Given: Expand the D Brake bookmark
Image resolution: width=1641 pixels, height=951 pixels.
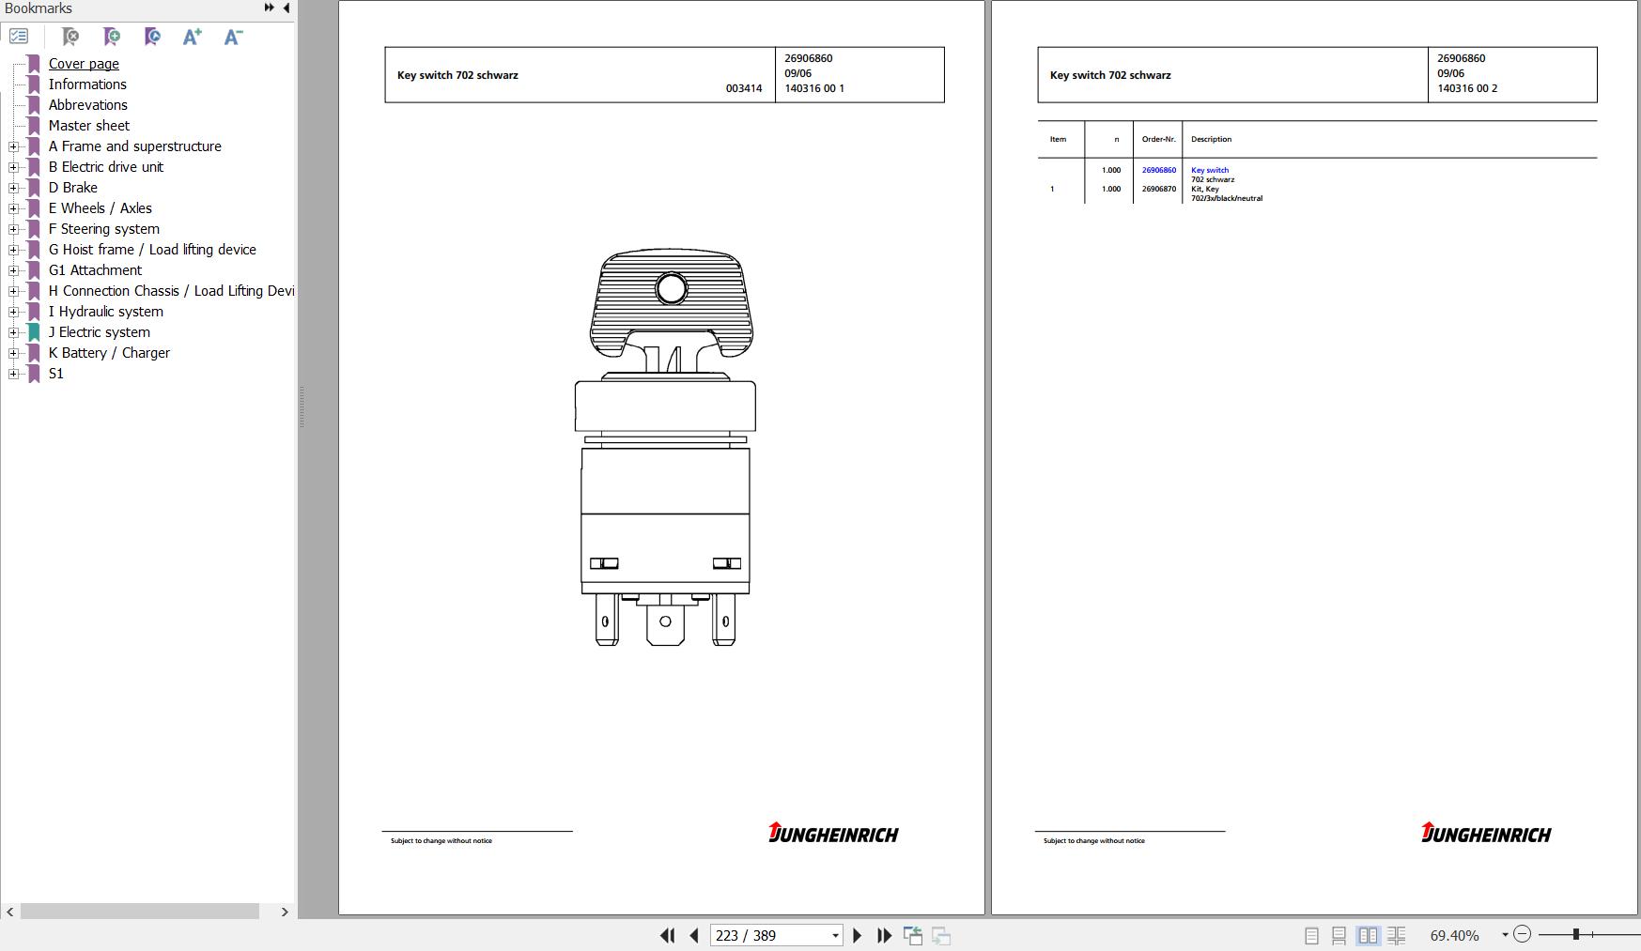Looking at the screenshot, I should pyautogui.click(x=13, y=188).
